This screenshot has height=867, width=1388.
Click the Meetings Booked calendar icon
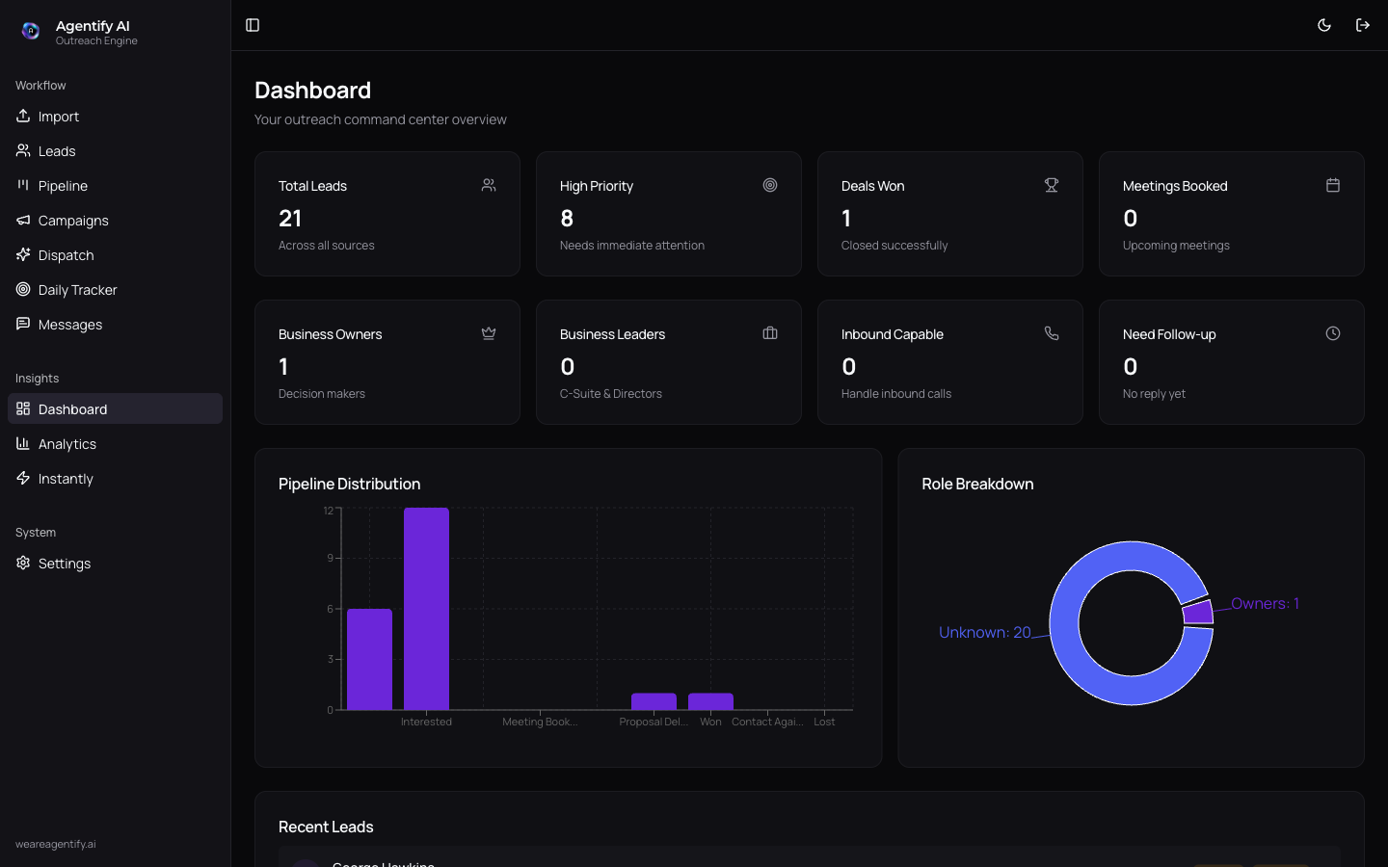[1333, 185]
